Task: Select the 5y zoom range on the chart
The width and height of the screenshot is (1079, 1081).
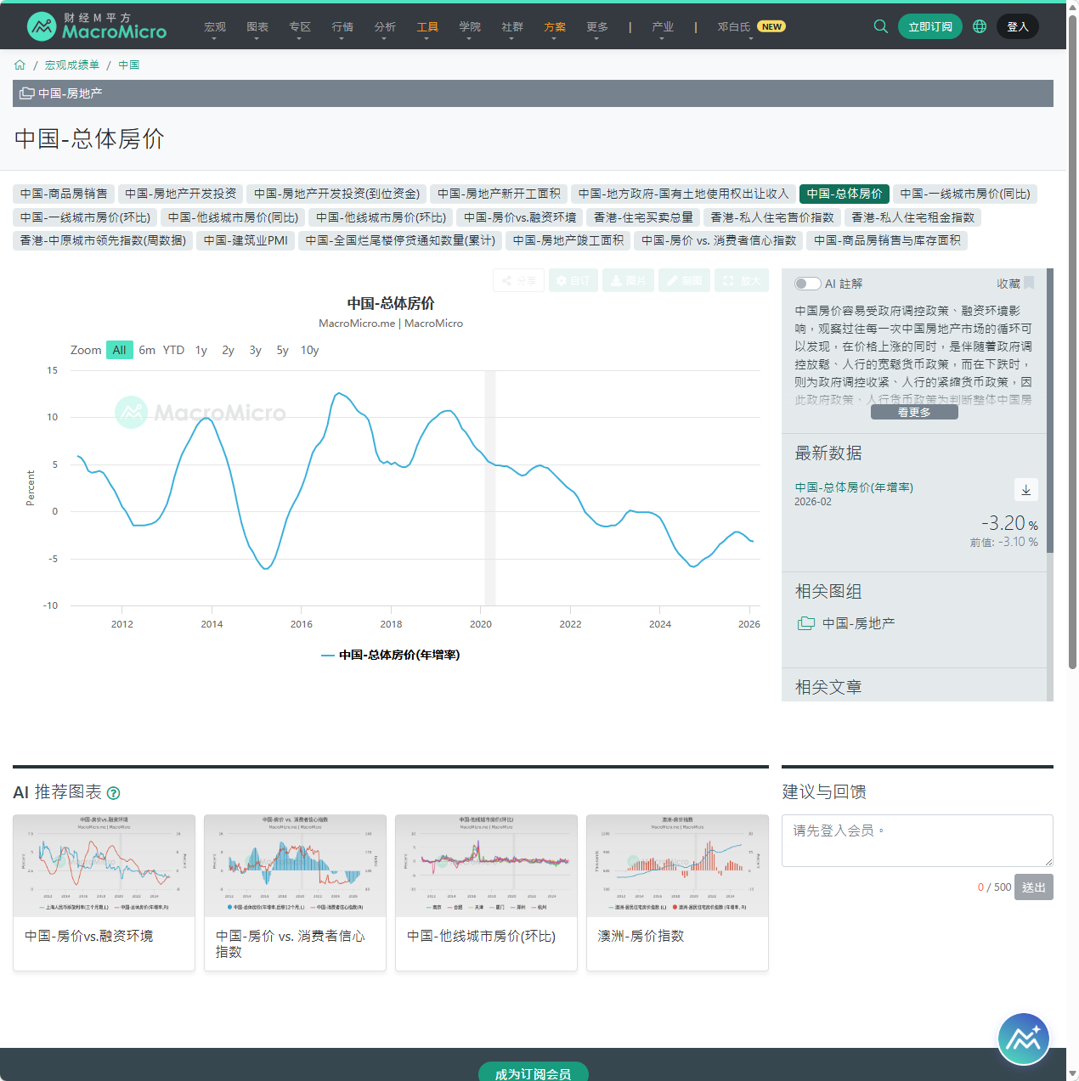Action: coord(282,350)
